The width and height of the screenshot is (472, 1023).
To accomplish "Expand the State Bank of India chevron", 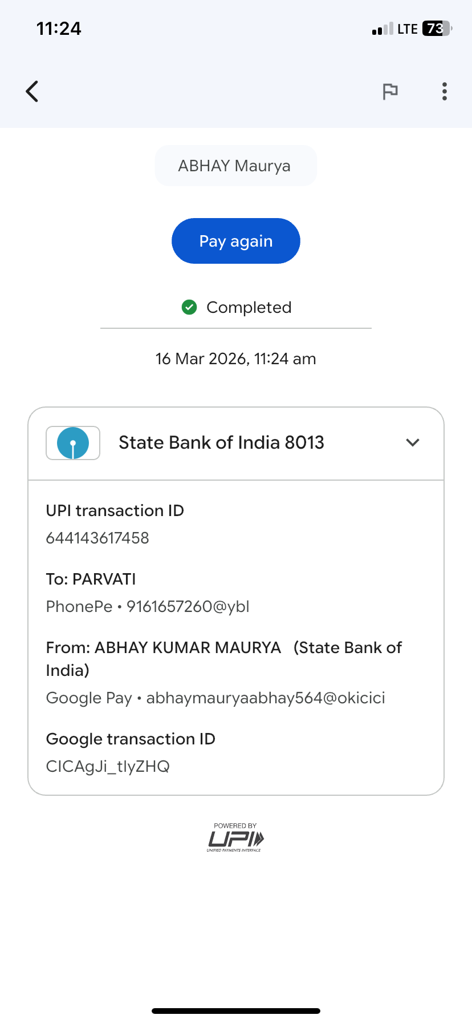I will point(413,442).
